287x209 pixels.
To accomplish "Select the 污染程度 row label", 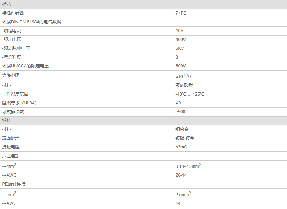I will (11, 57).
